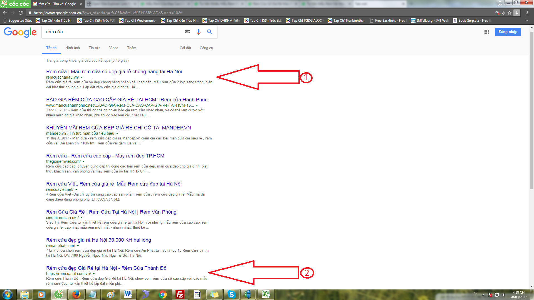
Task: Switch to 'Hình ảnh' results tab
Action: [73, 48]
